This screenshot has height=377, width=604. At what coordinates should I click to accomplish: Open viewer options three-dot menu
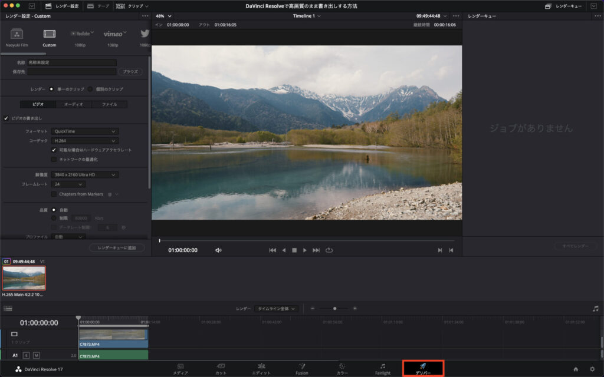tap(456, 16)
